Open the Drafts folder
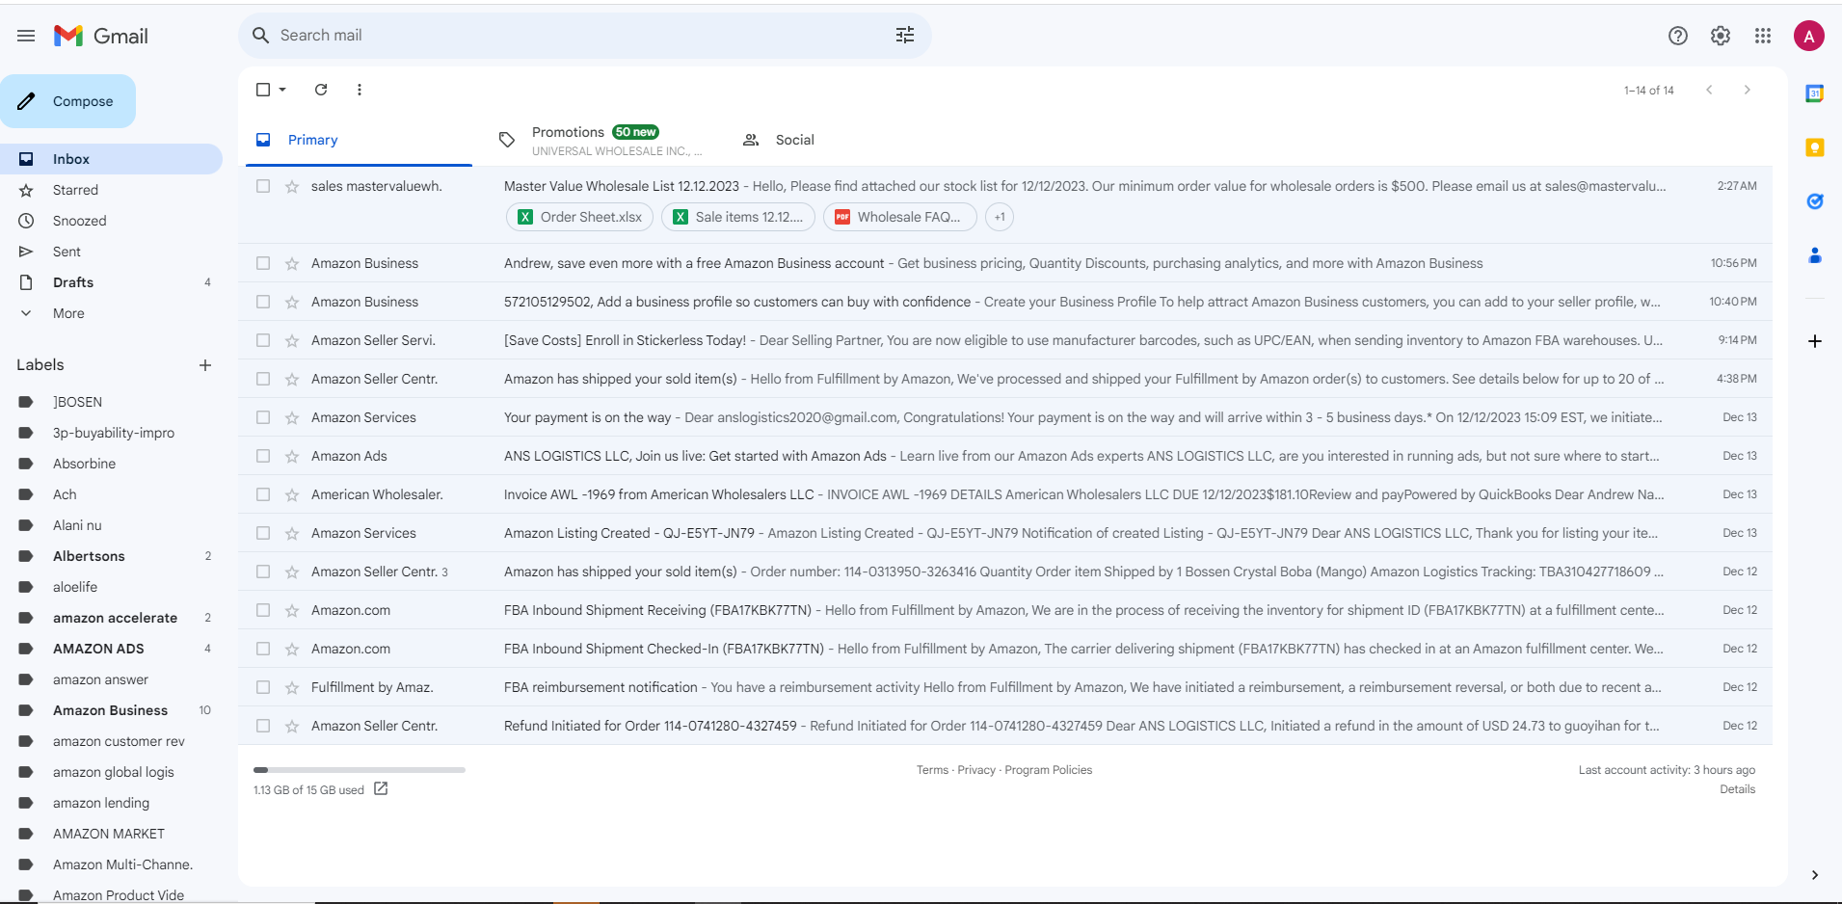Image resolution: width=1842 pixels, height=904 pixels. point(112,282)
